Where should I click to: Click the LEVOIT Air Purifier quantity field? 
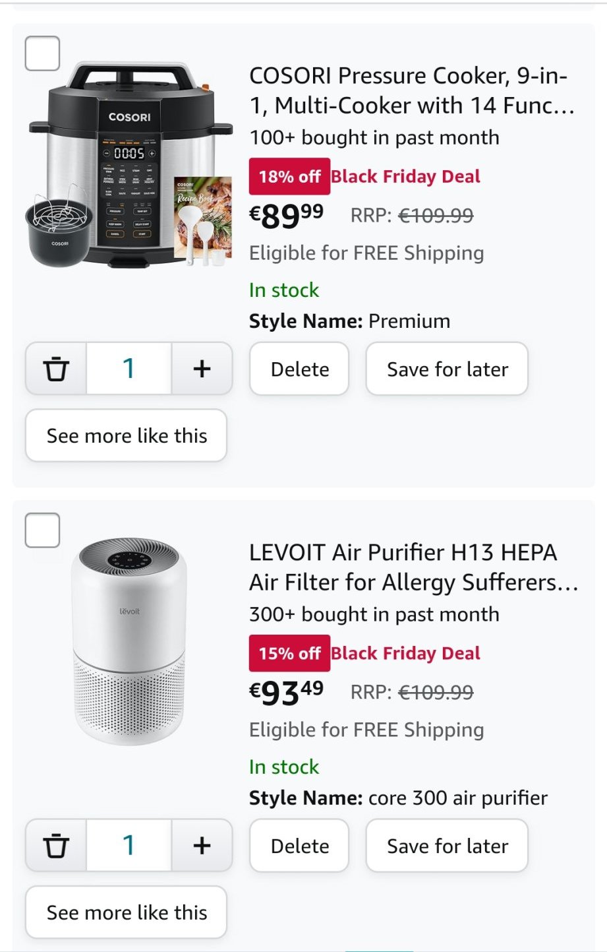coord(129,846)
